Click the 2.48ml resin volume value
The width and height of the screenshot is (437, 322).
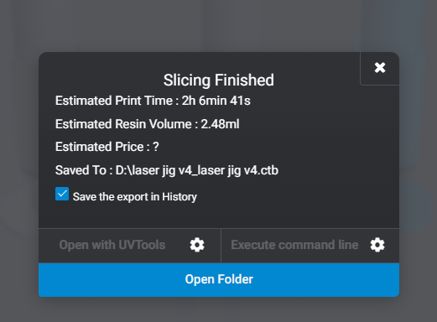coord(220,124)
